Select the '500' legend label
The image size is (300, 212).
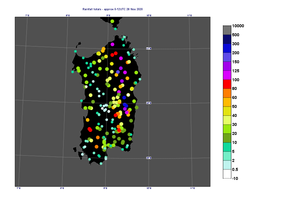236,35
